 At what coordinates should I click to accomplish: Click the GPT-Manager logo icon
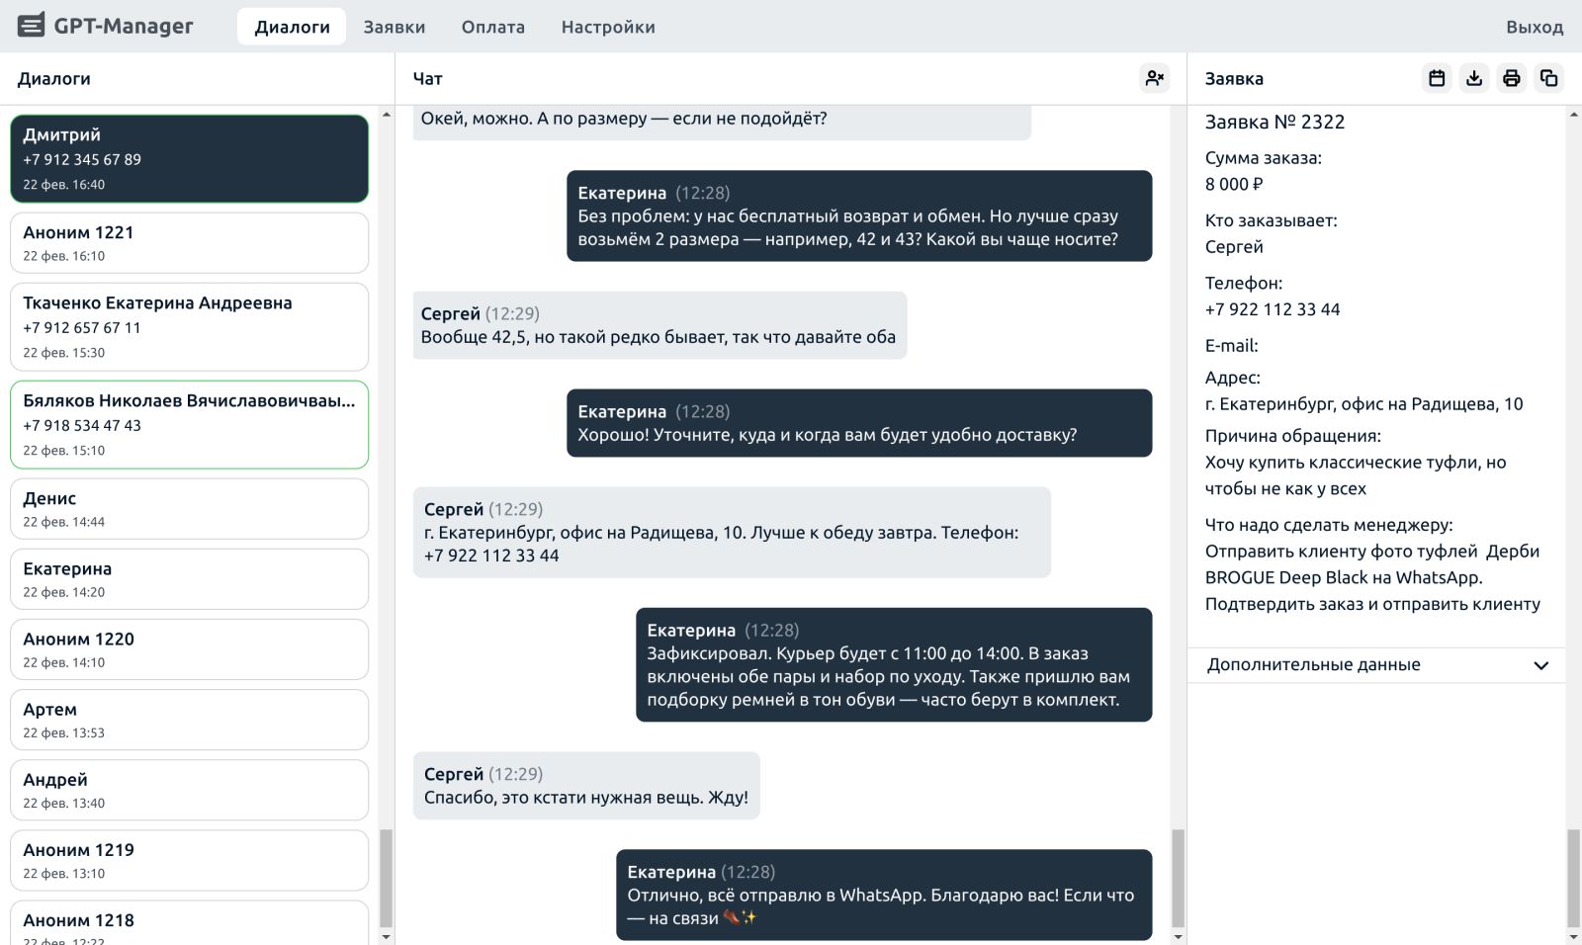coord(32,26)
